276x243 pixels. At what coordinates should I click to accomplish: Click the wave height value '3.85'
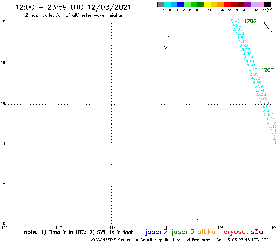pos(251,66)
